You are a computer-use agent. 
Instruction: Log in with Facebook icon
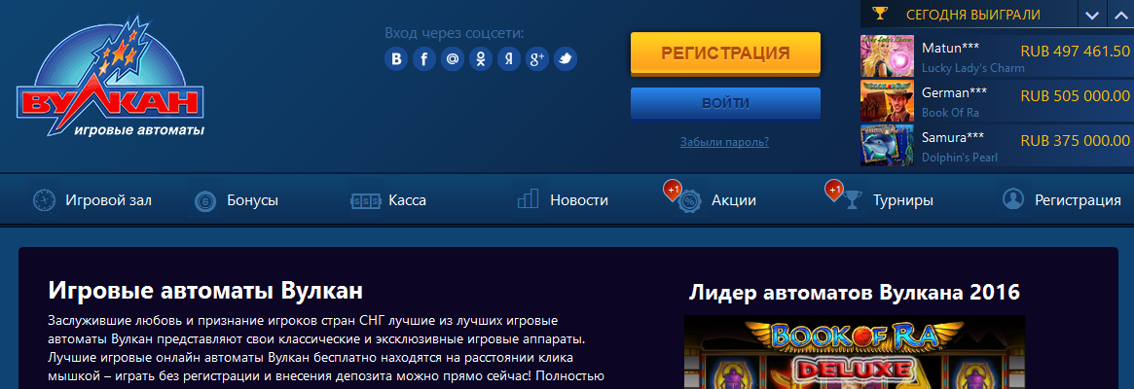[423, 59]
